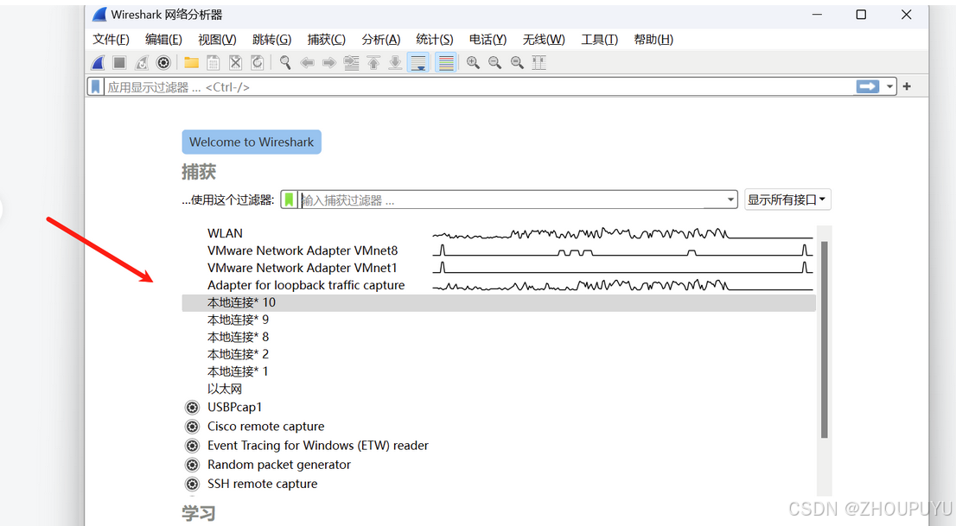Open the 跳转(G) menu

[x=272, y=40]
